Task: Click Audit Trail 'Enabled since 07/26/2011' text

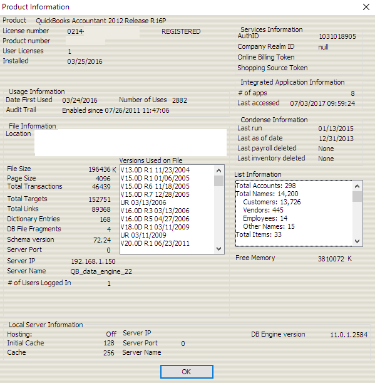Action: [116, 110]
